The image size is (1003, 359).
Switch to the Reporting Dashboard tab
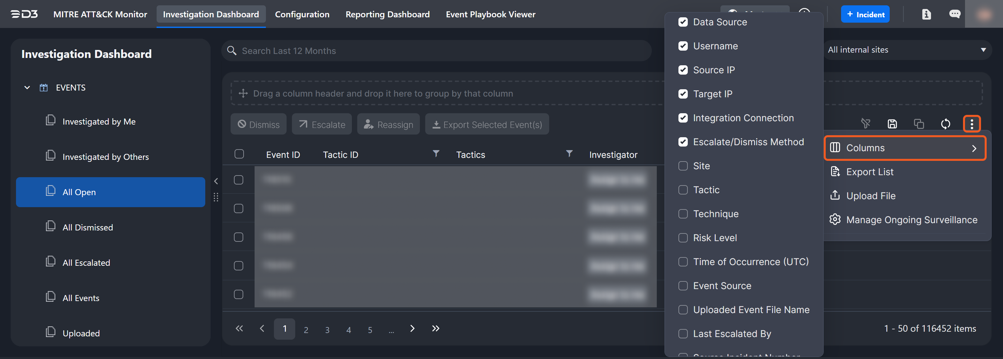click(388, 14)
